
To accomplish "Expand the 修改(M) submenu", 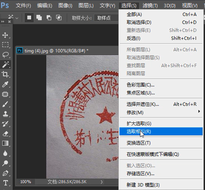I will 161,112.
